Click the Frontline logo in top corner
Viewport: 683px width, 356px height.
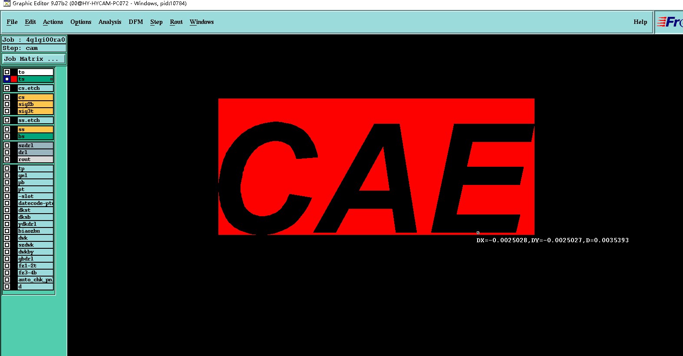tap(670, 22)
